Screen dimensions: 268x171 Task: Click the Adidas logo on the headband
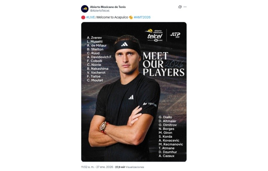coord(125,44)
